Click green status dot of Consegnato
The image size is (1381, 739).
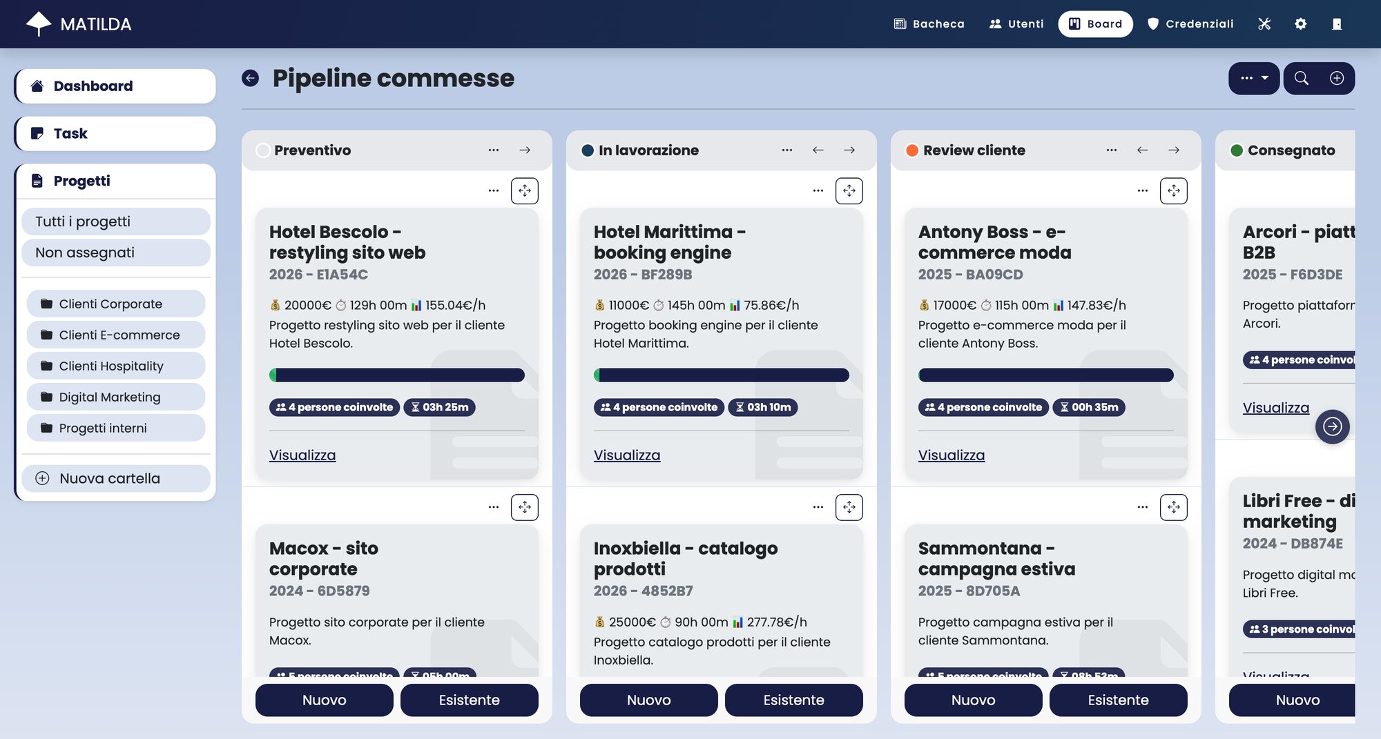pyautogui.click(x=1237, y=150)
